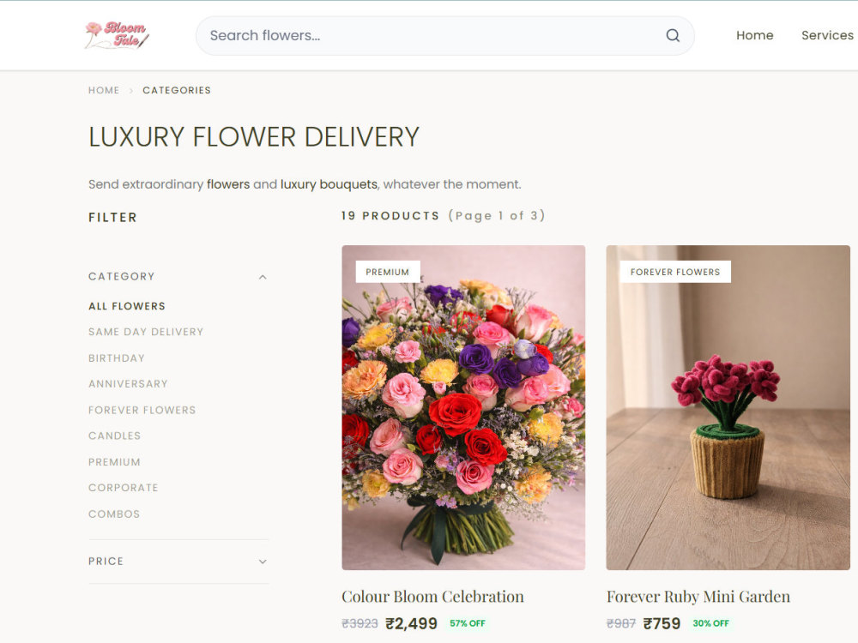Filter by SAME DAY DELIVERY
858x643 pixels.
click(x=146, y=332)
